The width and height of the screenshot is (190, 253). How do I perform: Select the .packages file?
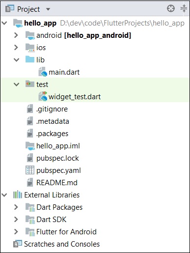point(53,134)
